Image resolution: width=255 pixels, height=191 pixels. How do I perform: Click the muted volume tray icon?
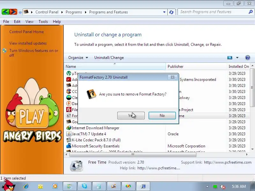222,187
